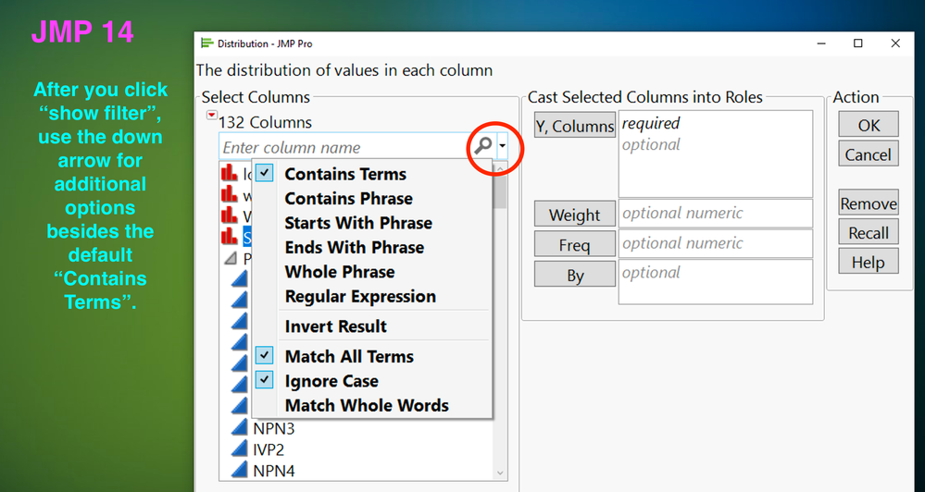Click the column list scrollbar down arrow
This screenshot has height=492, width=925.
click(501, 473)
